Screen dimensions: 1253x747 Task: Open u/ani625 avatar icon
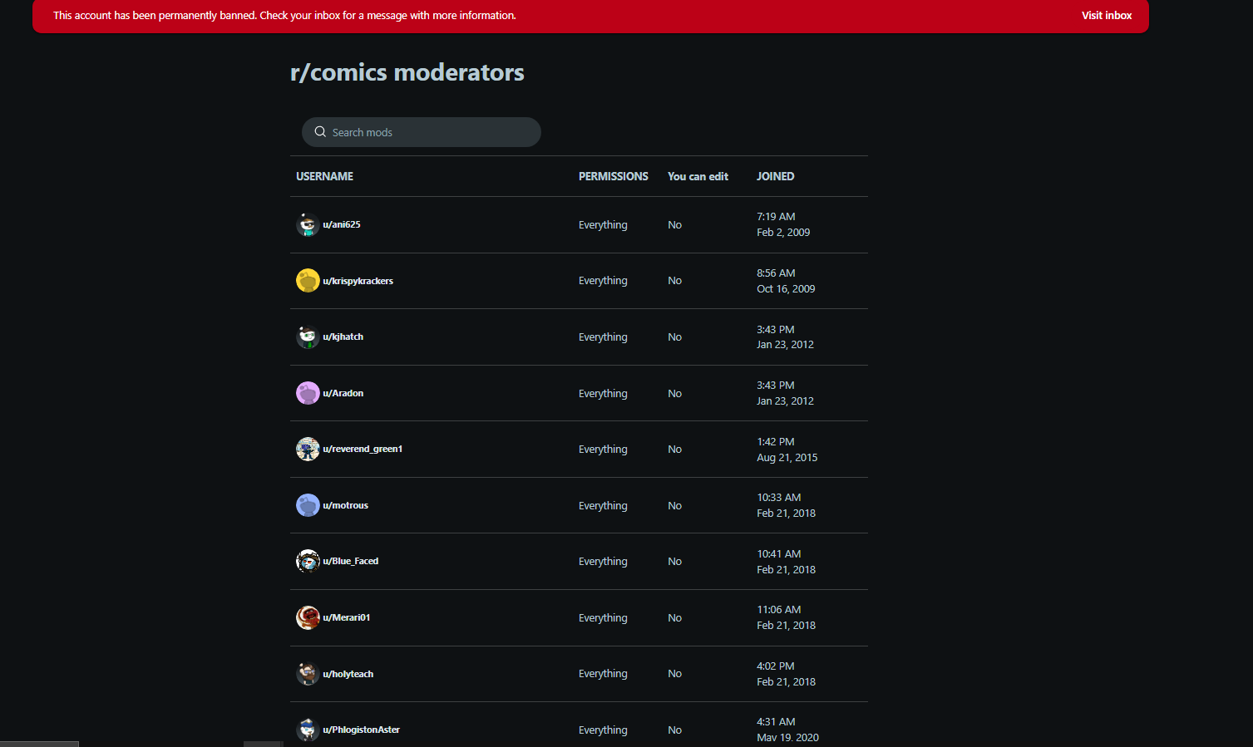[x=308, y=224]
